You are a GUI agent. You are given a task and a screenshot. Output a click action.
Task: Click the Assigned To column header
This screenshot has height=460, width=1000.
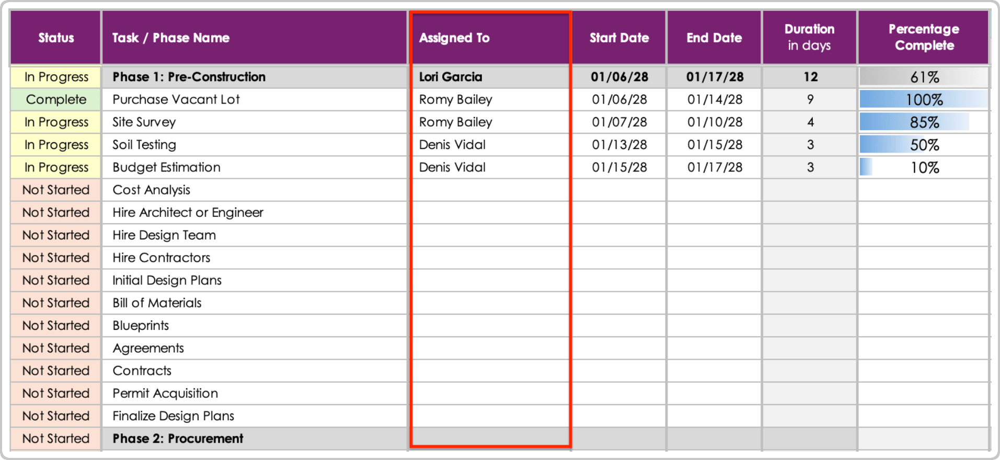pyautogui.click(x=454, y=38)
